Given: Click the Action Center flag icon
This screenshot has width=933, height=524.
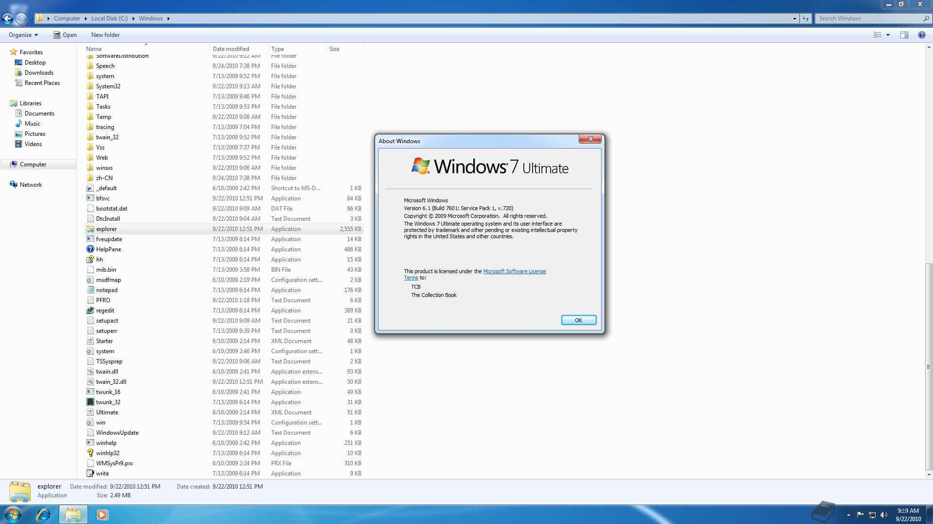Looking at the screenshot, I should [860, 515].
